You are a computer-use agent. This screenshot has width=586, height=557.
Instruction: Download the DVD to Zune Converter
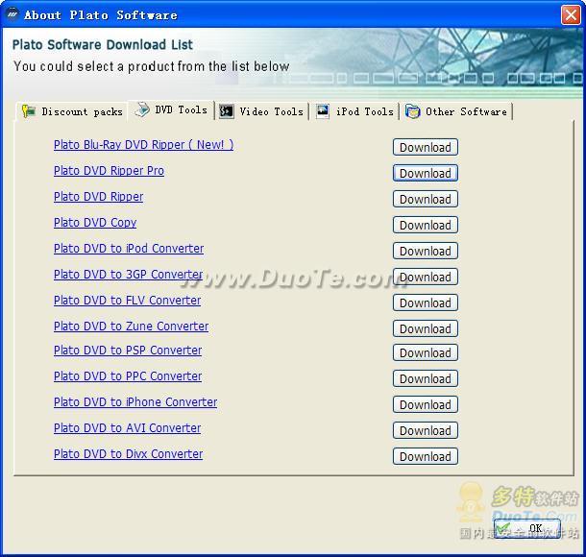[426, 328]
